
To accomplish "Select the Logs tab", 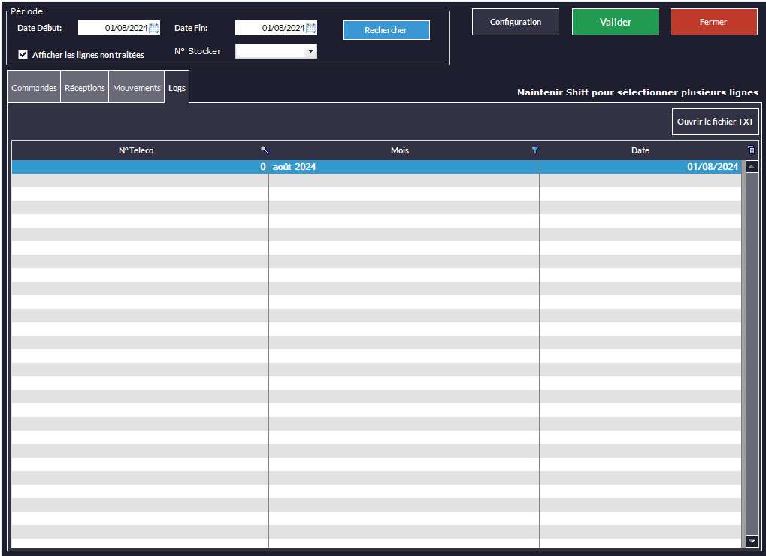I will pos(177,88).
